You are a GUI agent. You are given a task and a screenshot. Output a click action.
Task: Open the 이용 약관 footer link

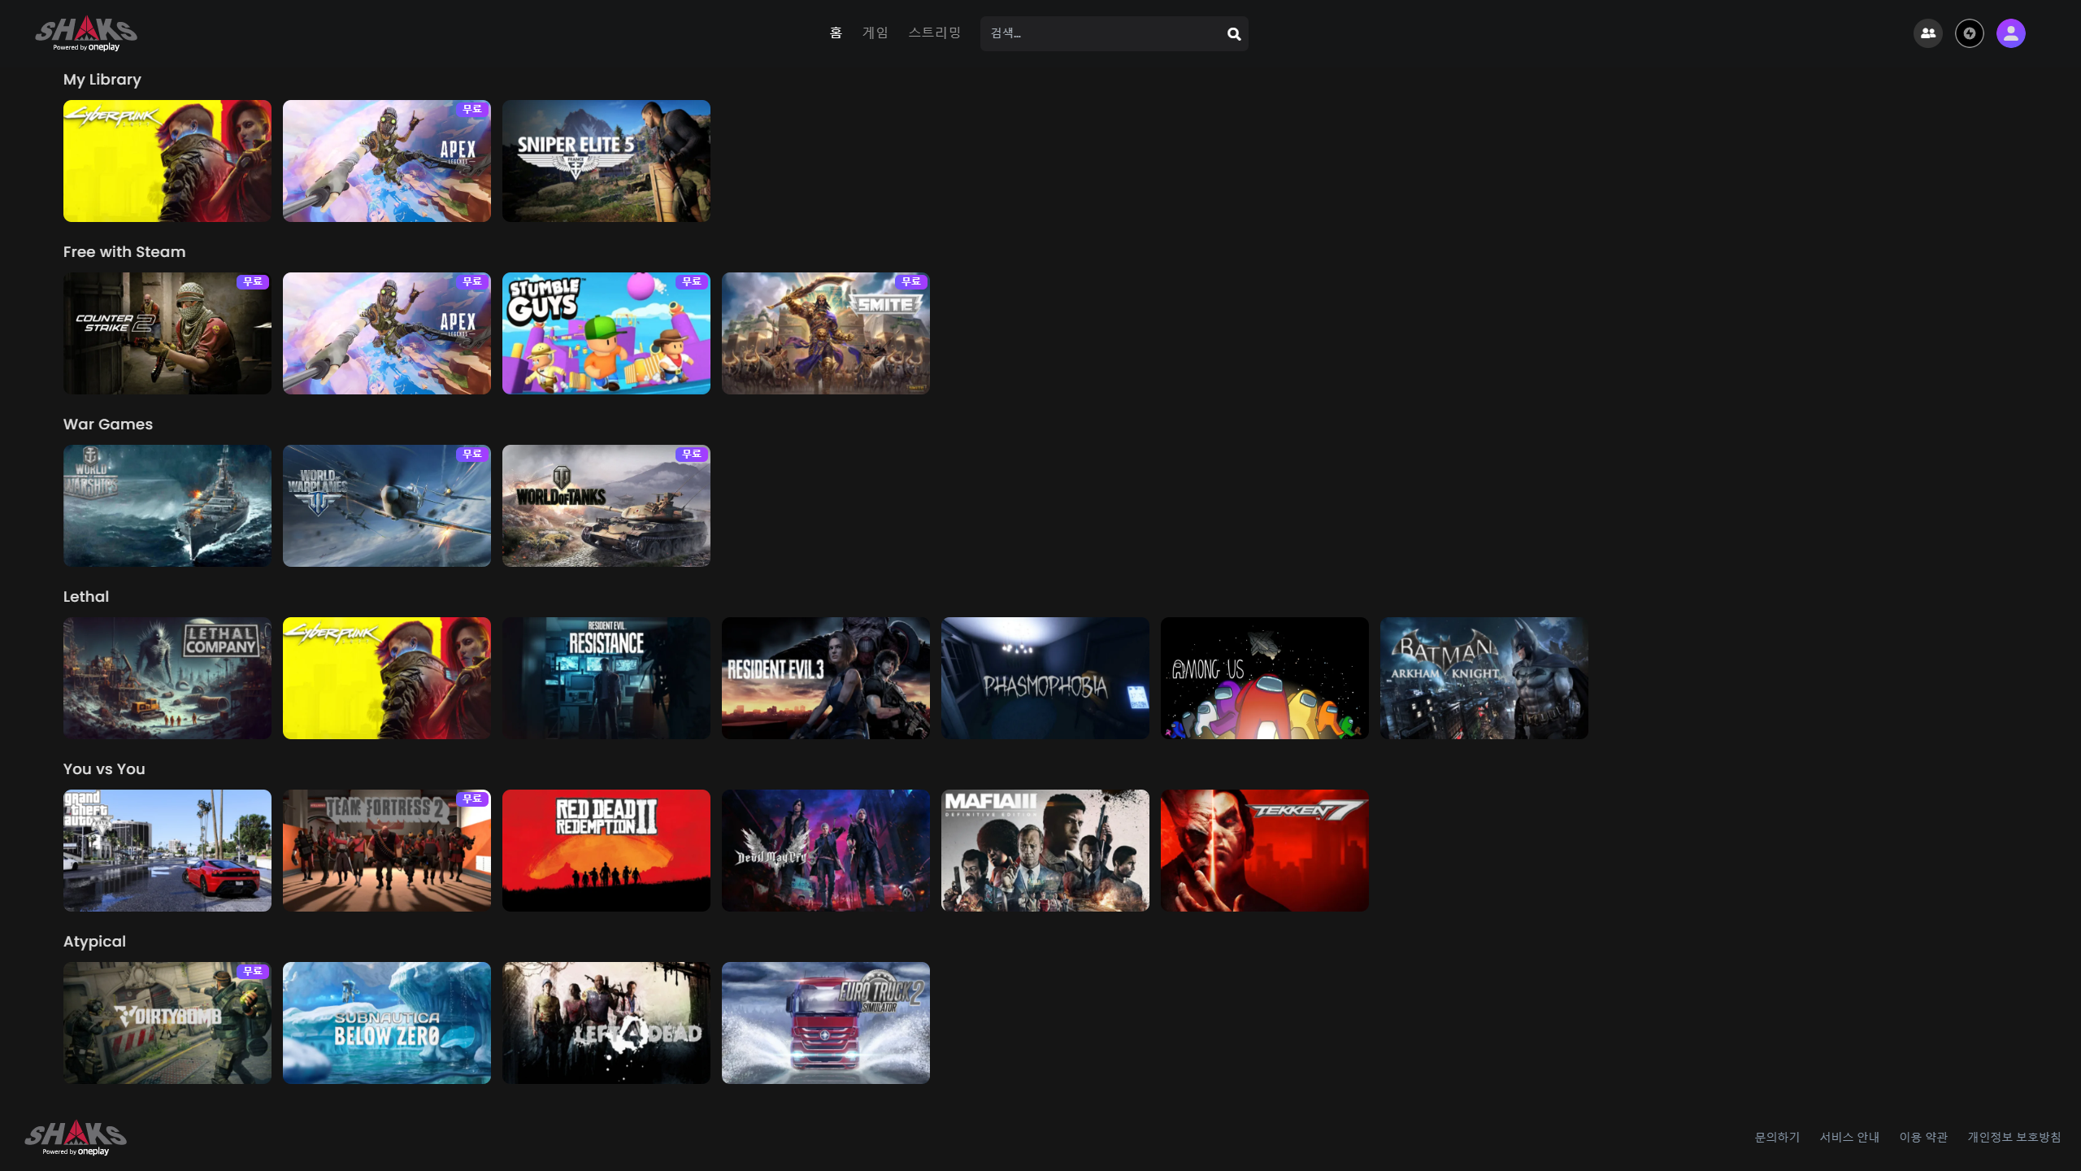pos(1923,1137)
